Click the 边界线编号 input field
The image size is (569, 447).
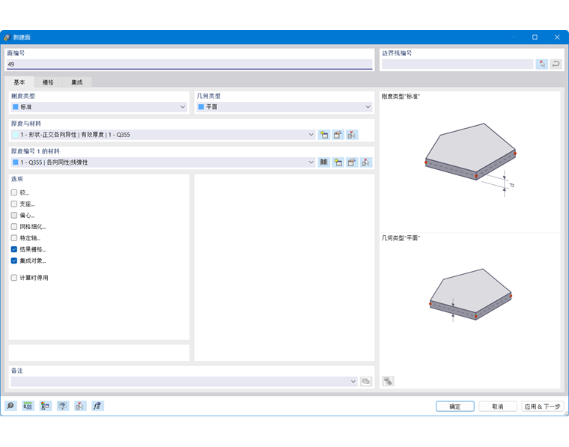click(457, 64)
